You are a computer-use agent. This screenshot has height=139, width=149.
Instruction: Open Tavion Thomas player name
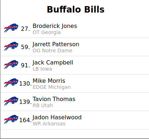(x=54, y=99)
